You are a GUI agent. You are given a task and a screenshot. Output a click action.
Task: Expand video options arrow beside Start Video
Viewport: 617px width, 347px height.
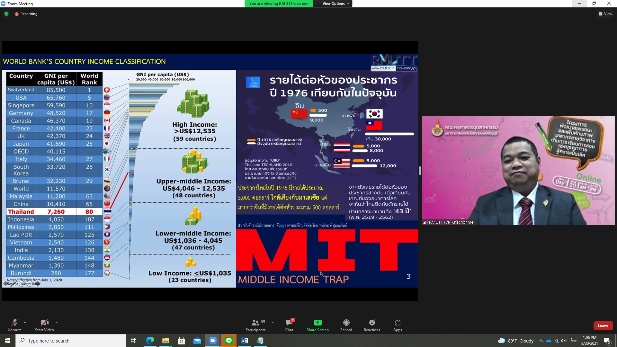pyautogui.click(x=57, y=323)
